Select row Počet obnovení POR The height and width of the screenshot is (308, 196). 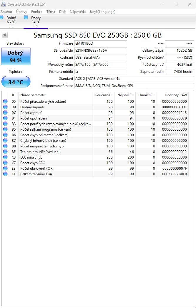coord(95,168)
